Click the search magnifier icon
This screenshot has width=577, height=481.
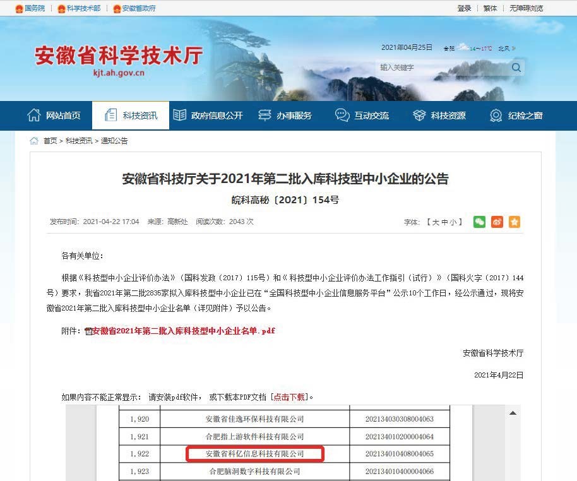pyautogui.click(x=516, y=68)
